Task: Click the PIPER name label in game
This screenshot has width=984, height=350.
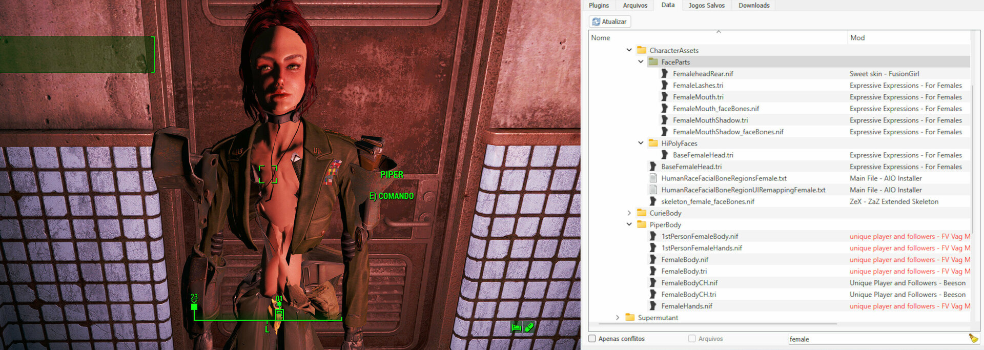Action: 392,175
